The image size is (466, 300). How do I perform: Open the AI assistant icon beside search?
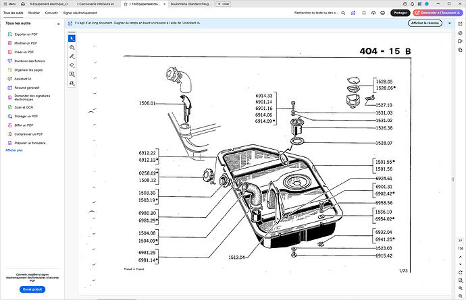[353, 13]
